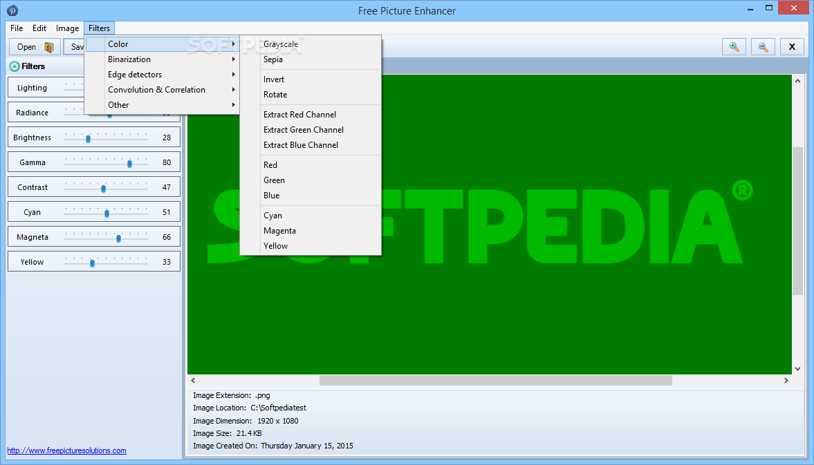
Task: Click the Image Dimension 1920 x 1080 text
Action: [x=246, y=421]
